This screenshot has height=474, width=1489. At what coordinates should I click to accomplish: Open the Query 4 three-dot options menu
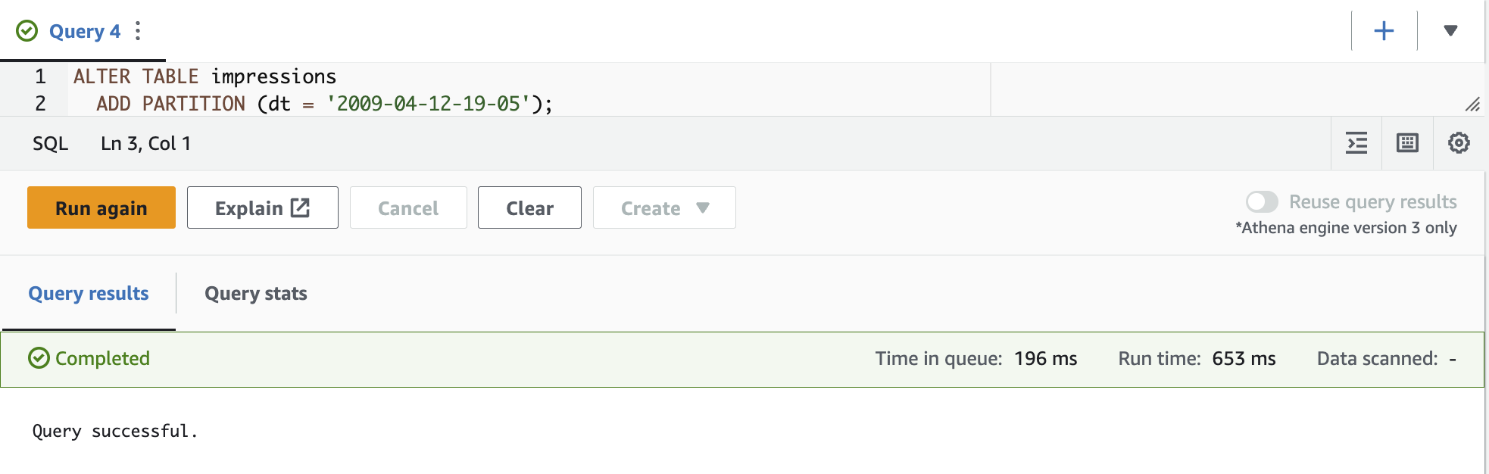coord(138,31)
